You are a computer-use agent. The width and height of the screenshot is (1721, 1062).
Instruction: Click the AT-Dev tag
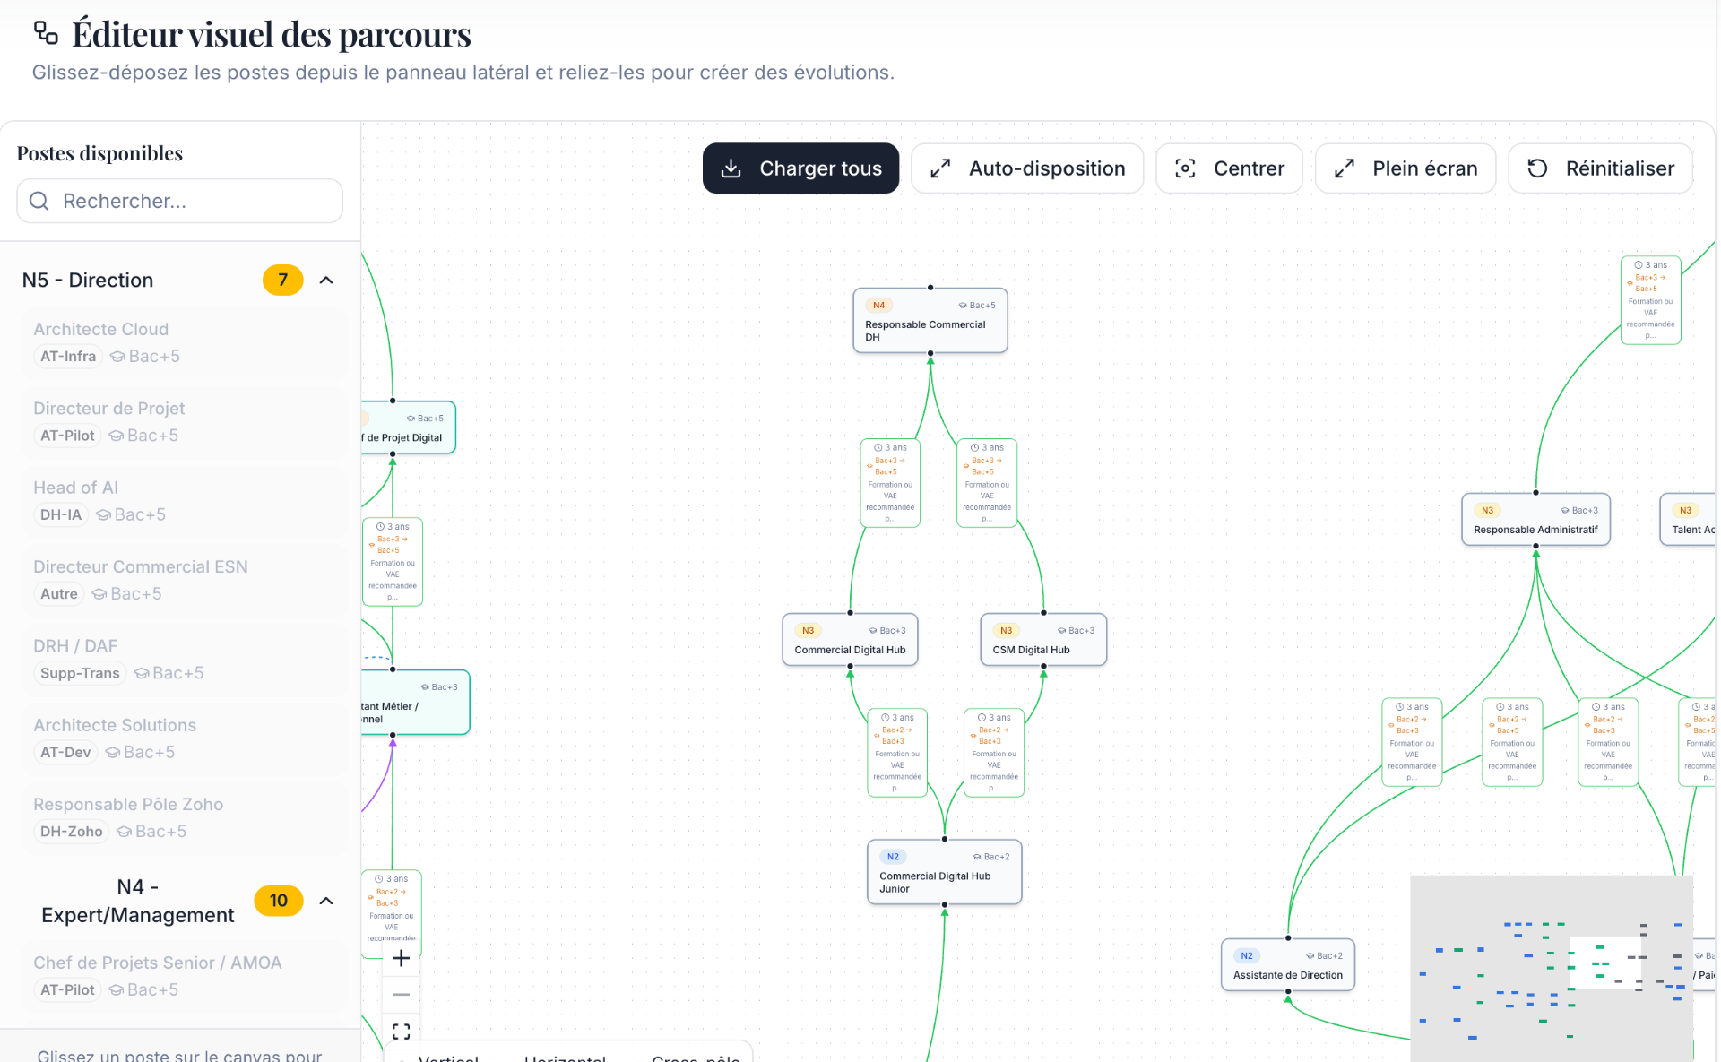65,753
